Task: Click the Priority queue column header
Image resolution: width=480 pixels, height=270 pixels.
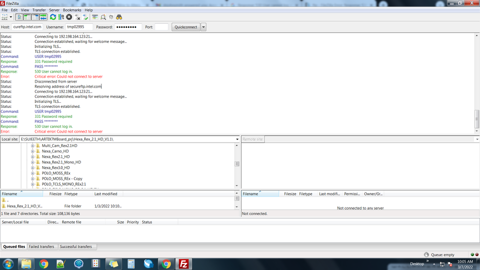Action: (133, 222)
